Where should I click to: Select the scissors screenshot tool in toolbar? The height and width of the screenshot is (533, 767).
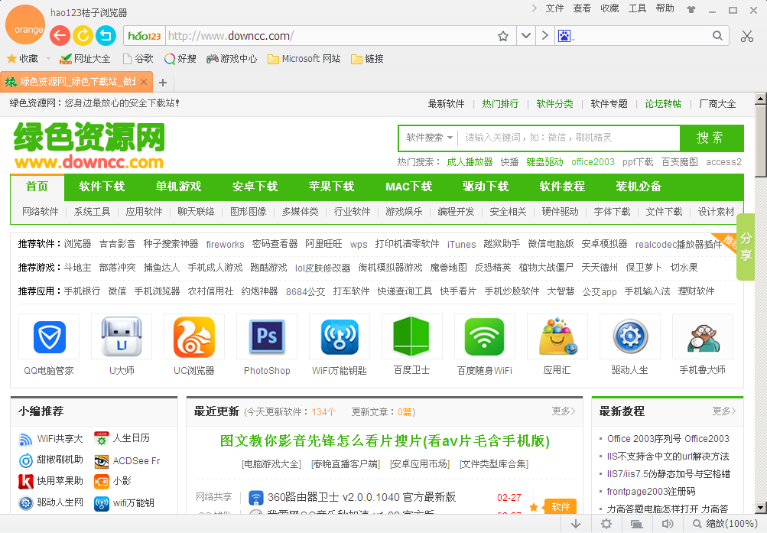[748, 36]
